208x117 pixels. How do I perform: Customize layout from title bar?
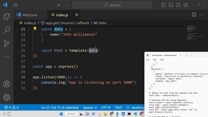[x=186, y=5]
